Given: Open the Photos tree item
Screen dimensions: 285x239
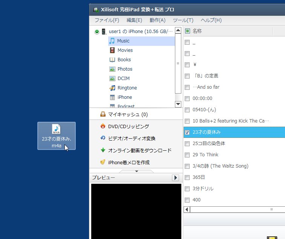Looking at the screenshot, I should (x=125, y=69).
